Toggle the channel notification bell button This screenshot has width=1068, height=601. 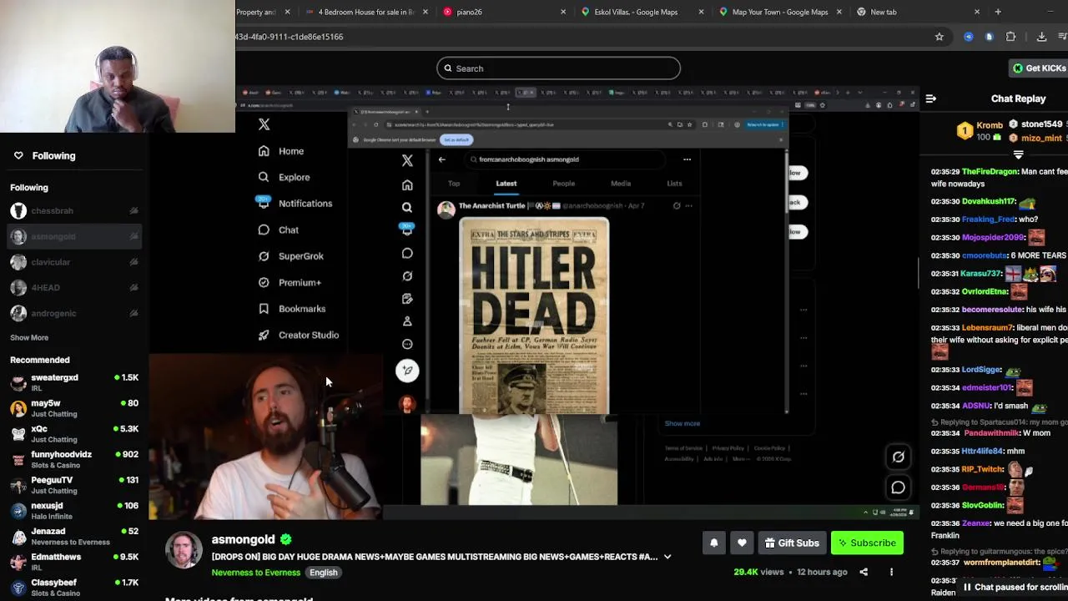713,543
